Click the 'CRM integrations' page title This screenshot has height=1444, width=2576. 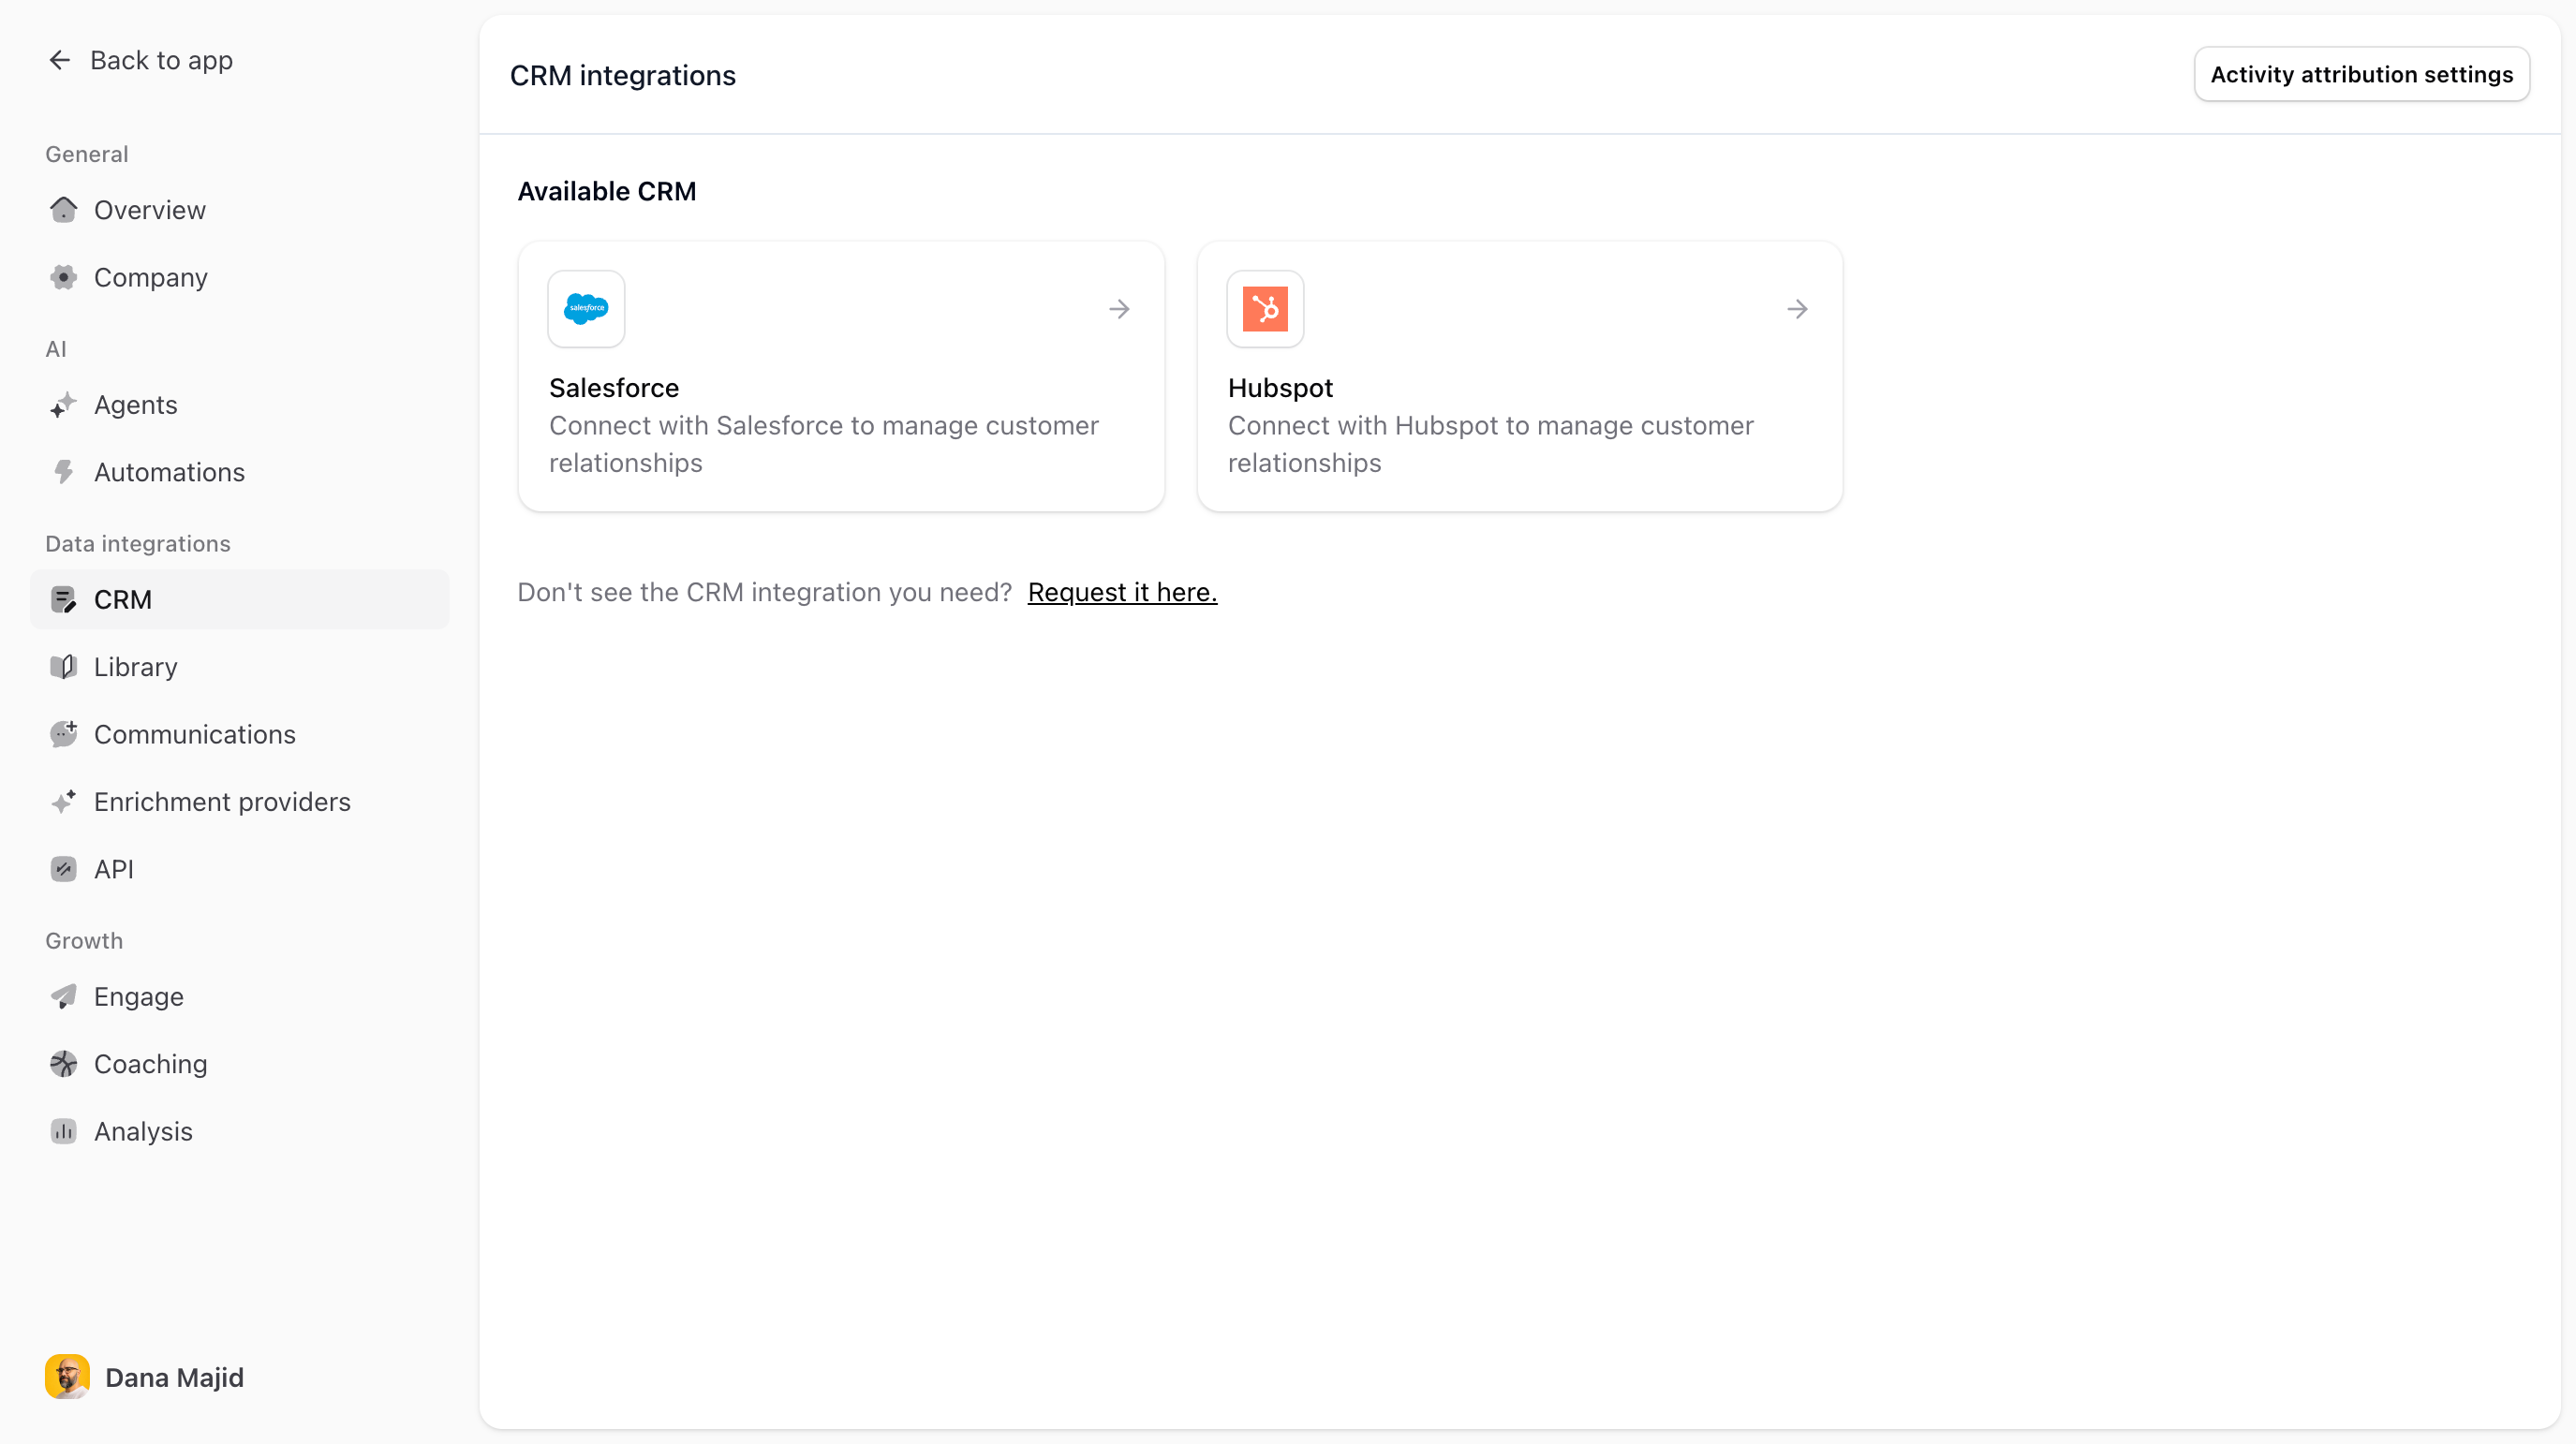(623, 75)
